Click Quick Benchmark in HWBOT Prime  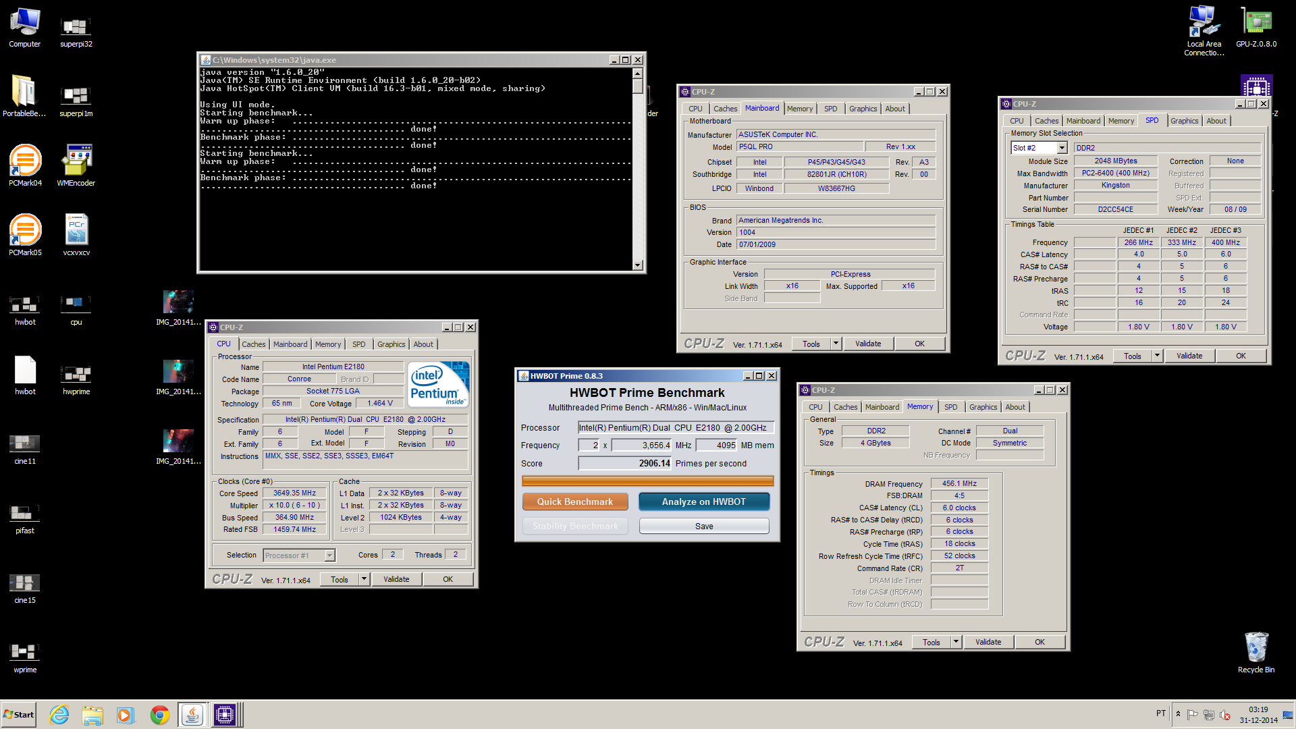pos(575,502)
